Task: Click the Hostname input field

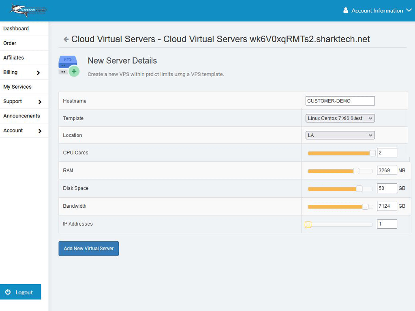Action: [340, 101]
